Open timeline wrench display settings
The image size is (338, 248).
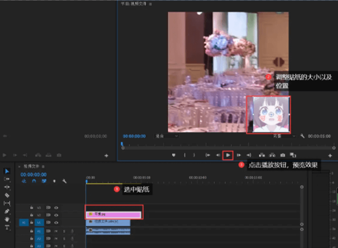pyautogui.click(x=64, y=181)
